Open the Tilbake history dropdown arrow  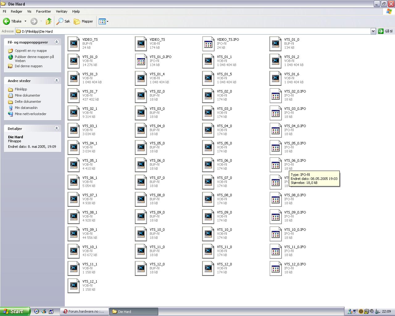(x=25, y=21)
